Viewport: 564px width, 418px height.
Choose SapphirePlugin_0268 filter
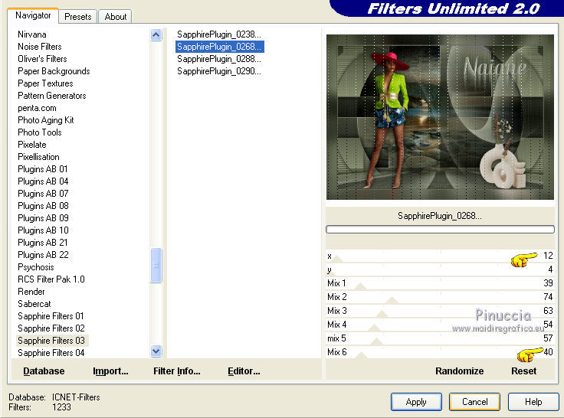219,47
